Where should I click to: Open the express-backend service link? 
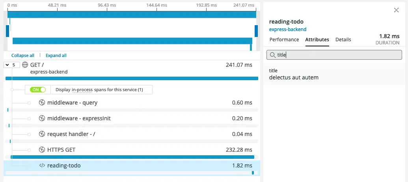[287, 29]
